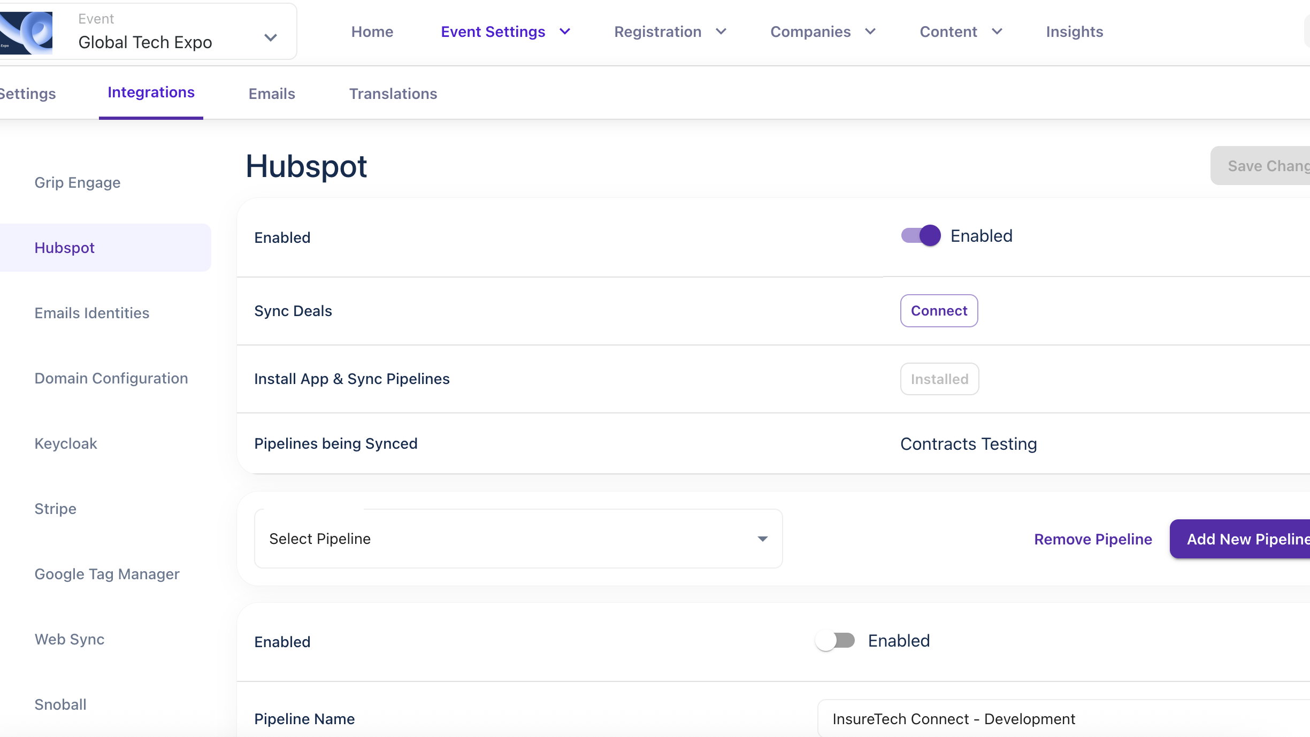Image resolution: width=1310 pixels, height=737 pixels.
Task: Open the Web Sync integration
Action: coord(70,639)
